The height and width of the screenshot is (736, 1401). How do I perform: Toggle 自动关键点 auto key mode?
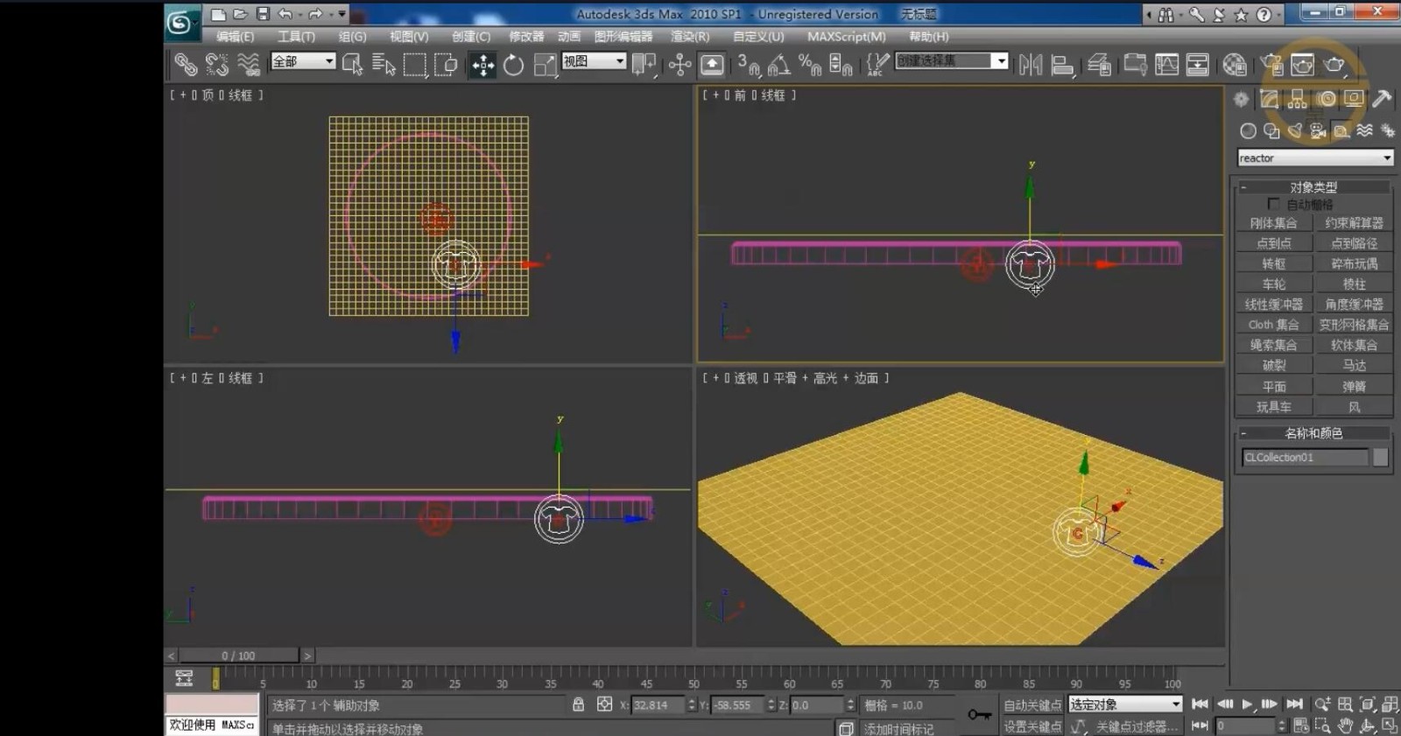[x=1032, y=704]
